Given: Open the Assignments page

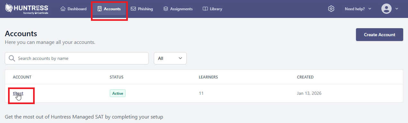Looking at the screenshot, I should (x=178, y=9).
